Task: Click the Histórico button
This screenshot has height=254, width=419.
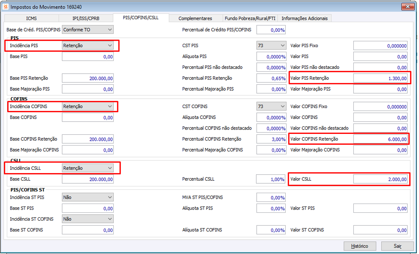Action: (x=359, y=246)
